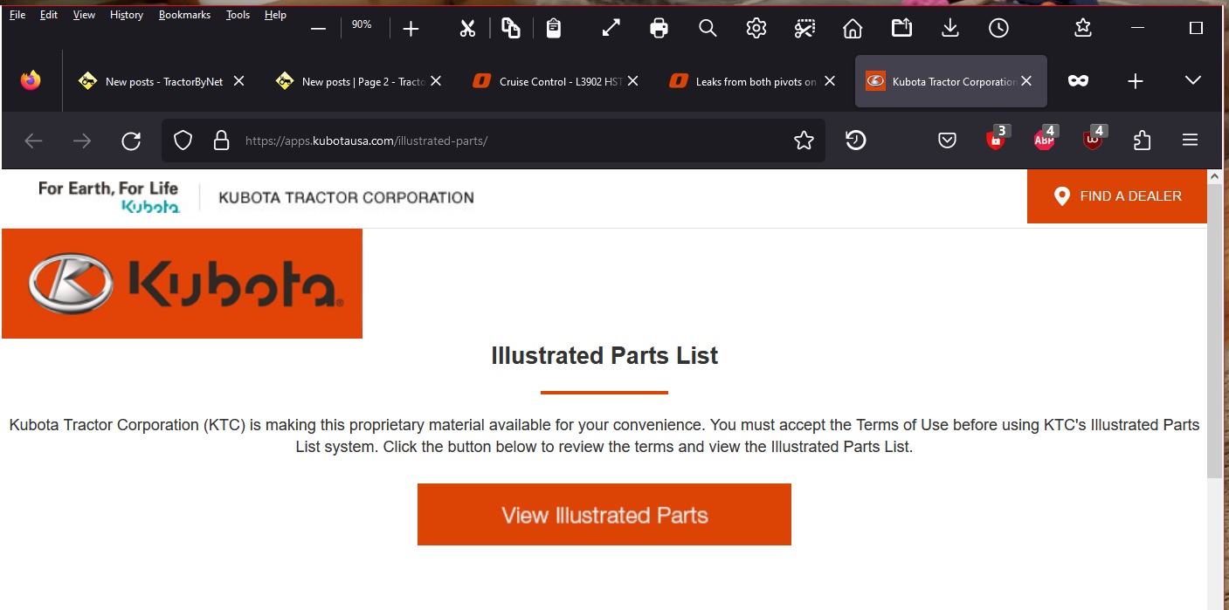Maximize the Firefox window
The height and width of the screenshot is (610, 1229).
[x=1197, y=29]
